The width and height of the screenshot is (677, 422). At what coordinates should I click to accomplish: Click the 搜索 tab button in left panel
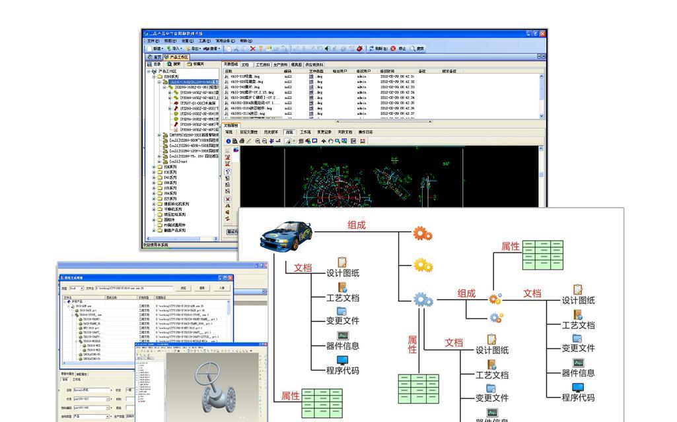pos(172,64)
